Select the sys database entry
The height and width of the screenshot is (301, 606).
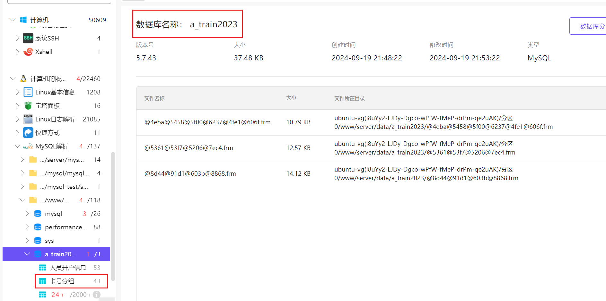point(49,241)
